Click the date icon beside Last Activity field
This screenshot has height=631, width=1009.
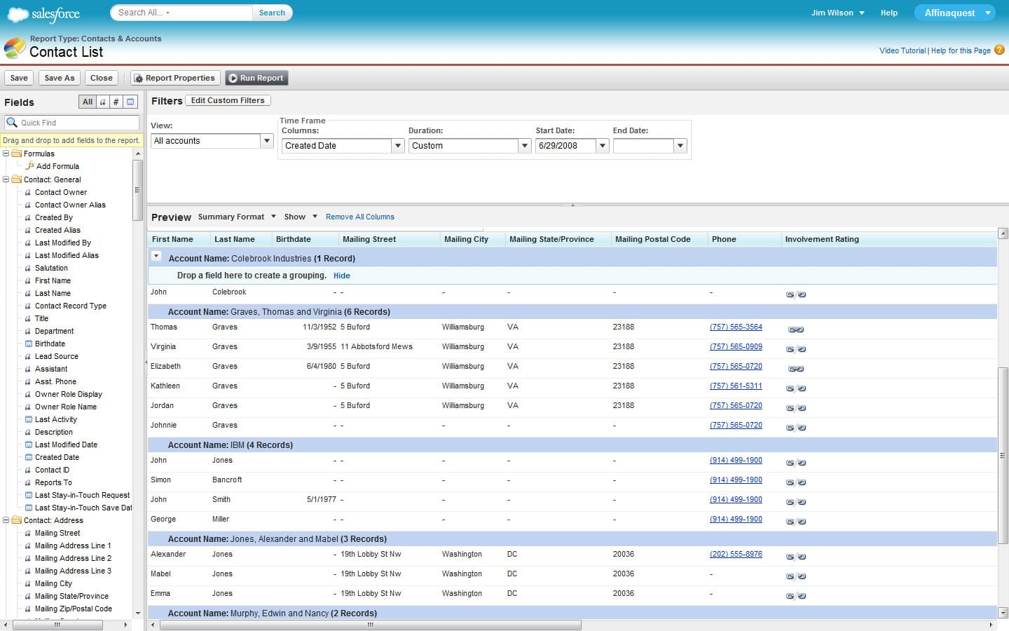pyautogui.click(x=29, y=419)
